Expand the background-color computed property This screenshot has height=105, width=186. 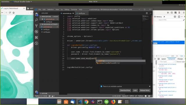(x=158, y=72)
